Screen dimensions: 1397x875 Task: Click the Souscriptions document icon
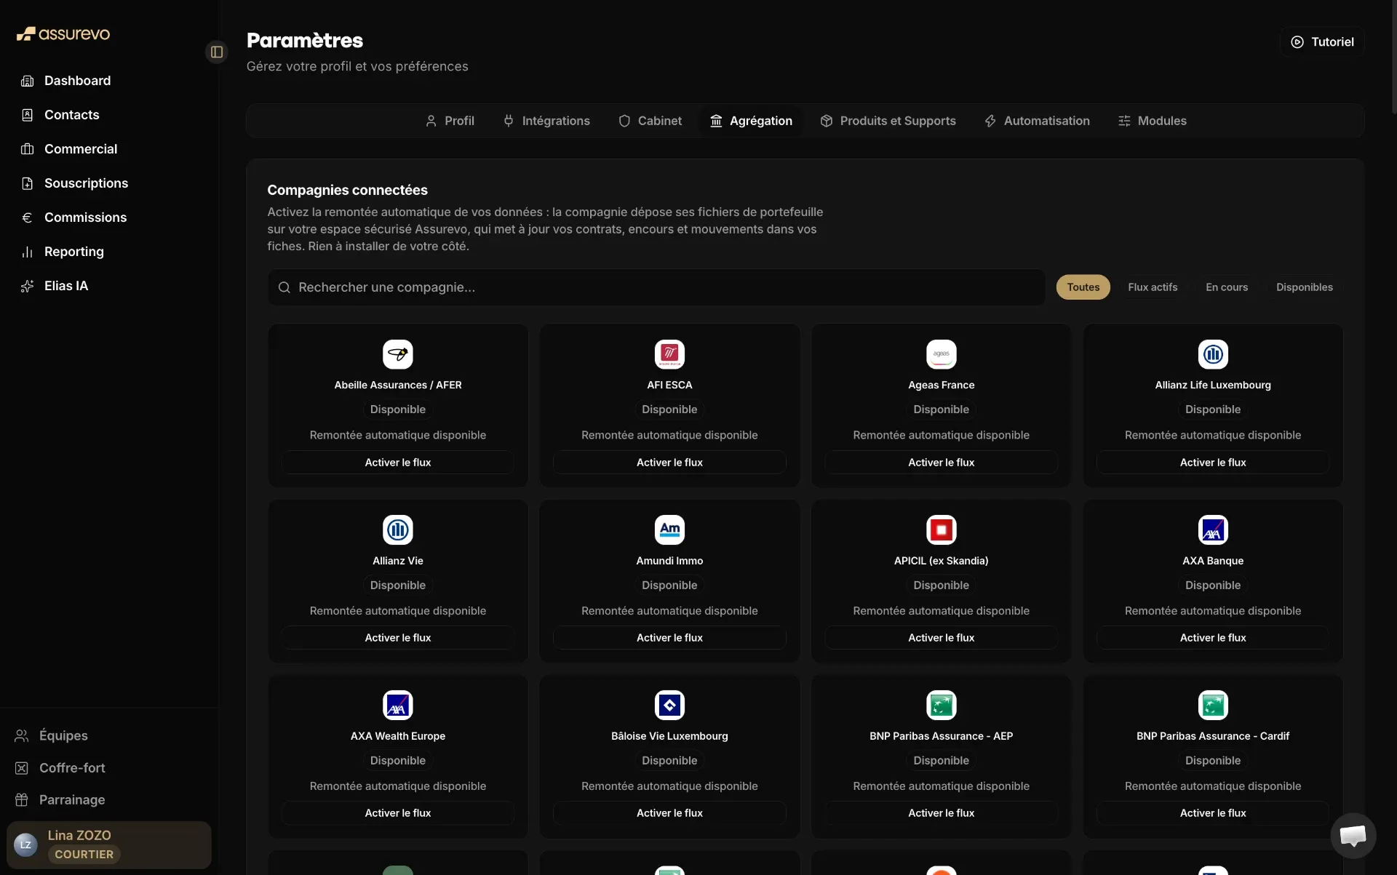click(28, 183)
